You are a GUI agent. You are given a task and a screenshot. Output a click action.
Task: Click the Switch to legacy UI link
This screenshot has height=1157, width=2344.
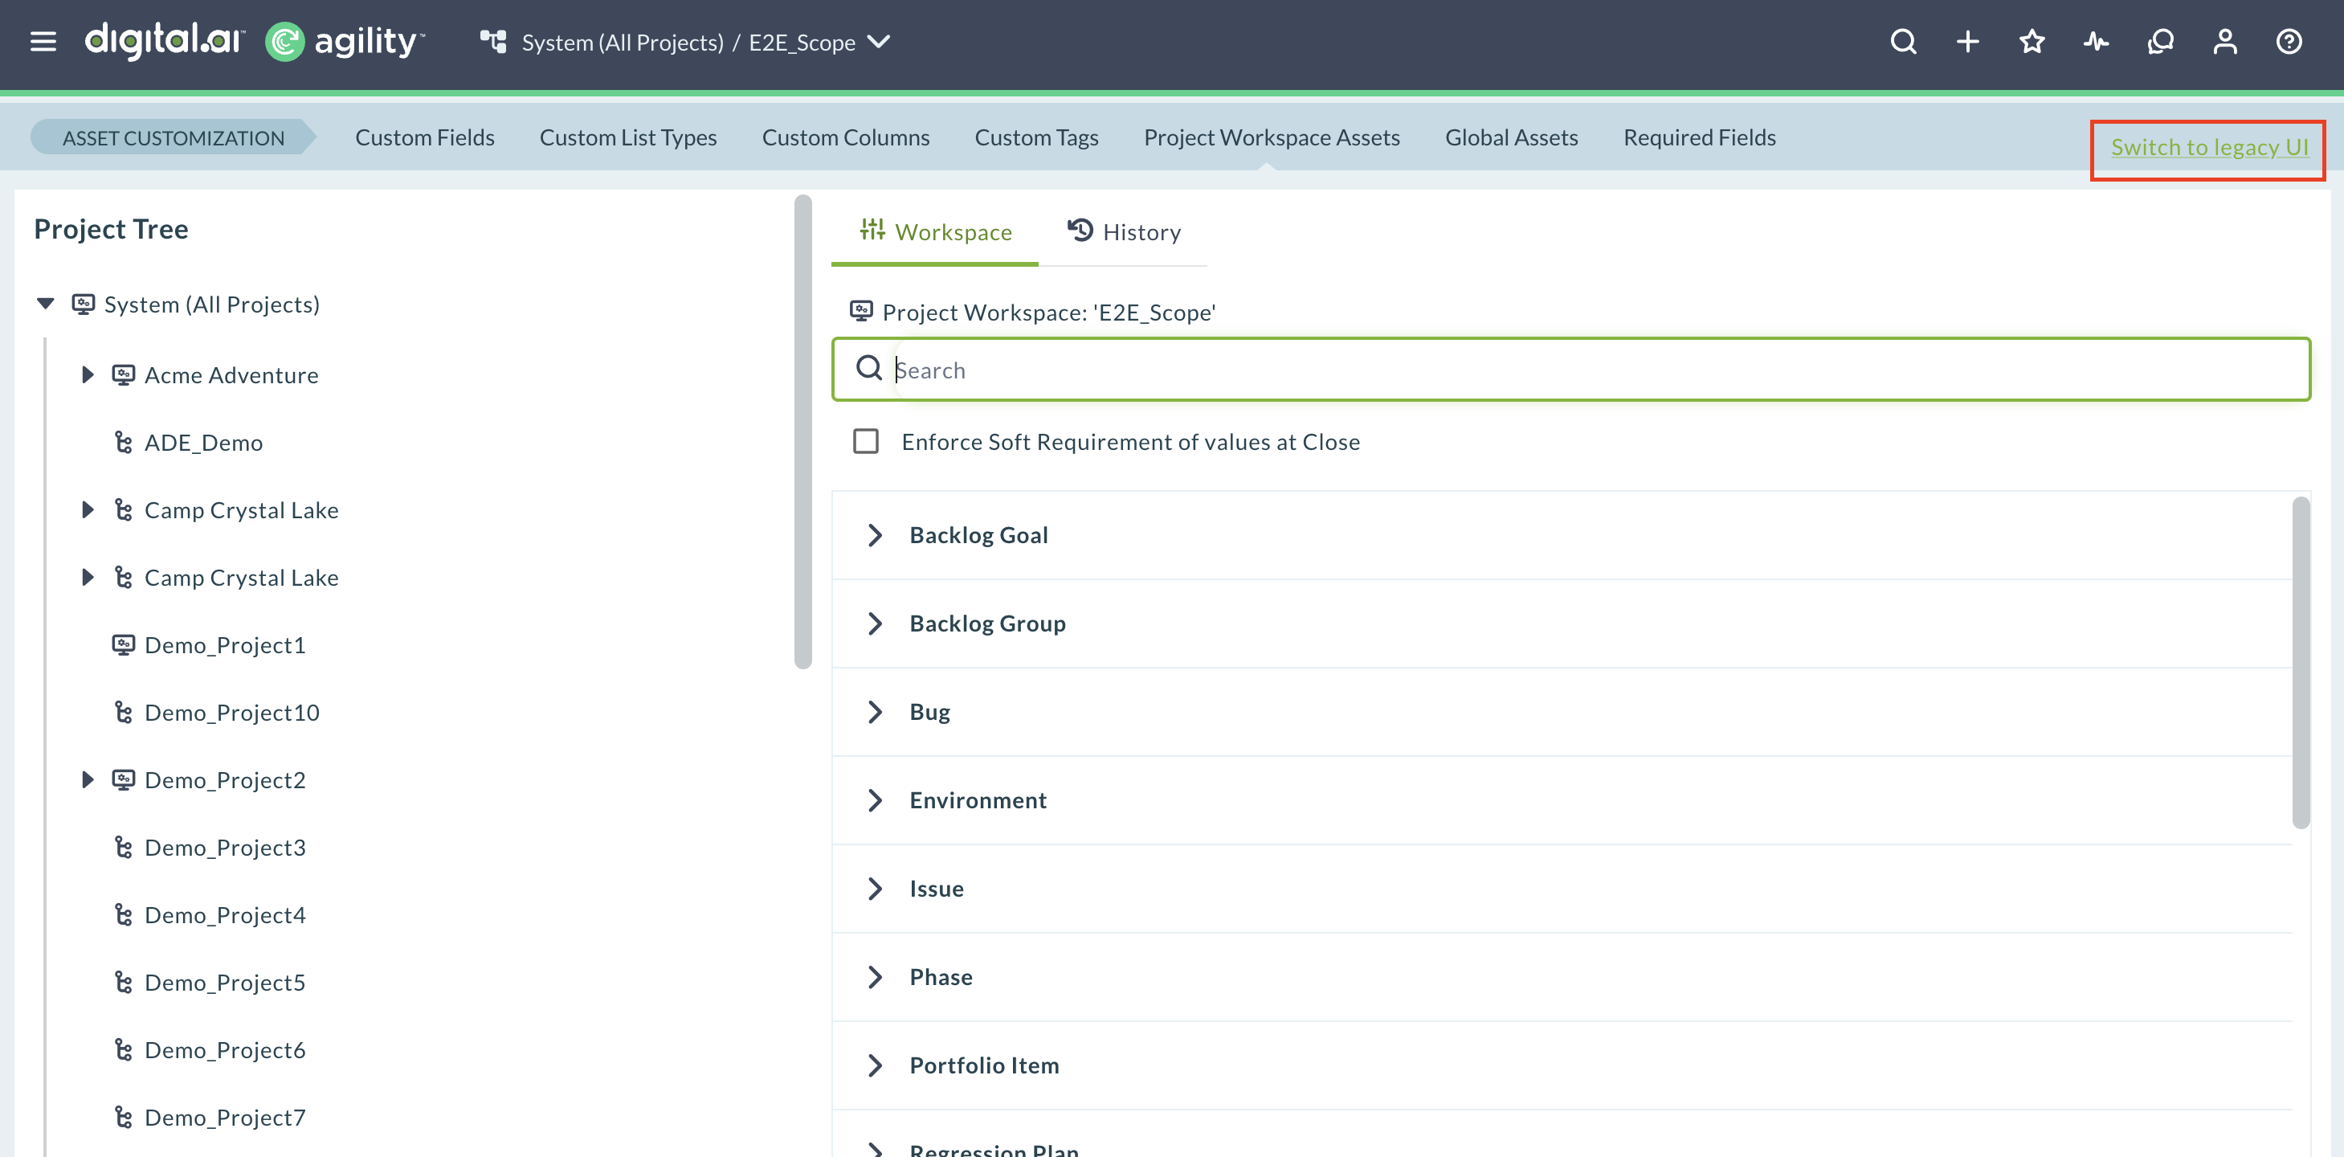point(2209,148)
